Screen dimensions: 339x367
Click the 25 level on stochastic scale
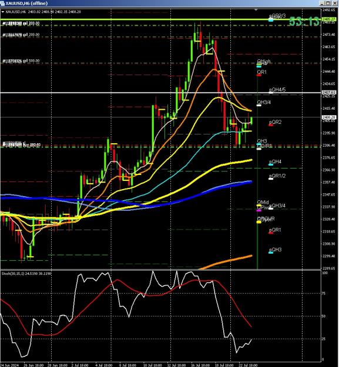pyautogui.click(x=324, y=339)
